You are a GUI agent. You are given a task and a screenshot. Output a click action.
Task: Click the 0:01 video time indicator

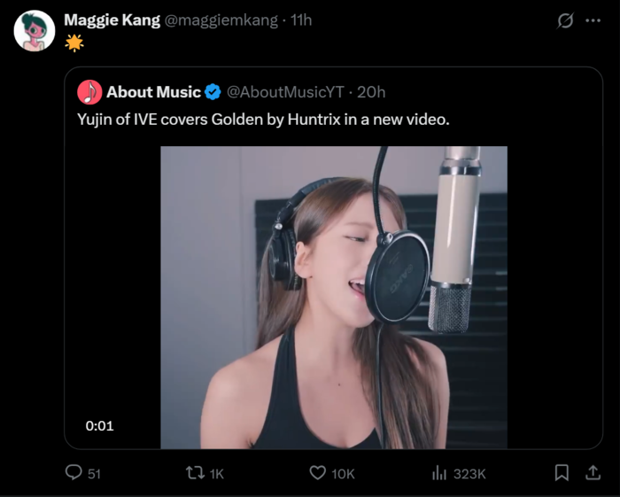100,425
